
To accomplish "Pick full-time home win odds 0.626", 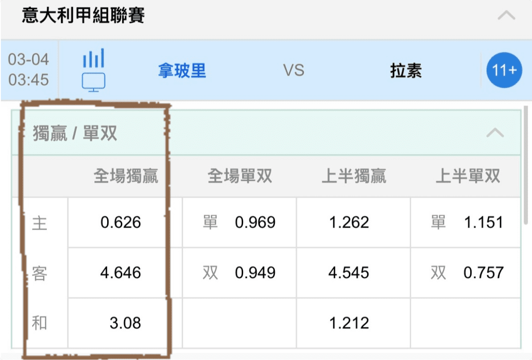I will coord(120,222).
